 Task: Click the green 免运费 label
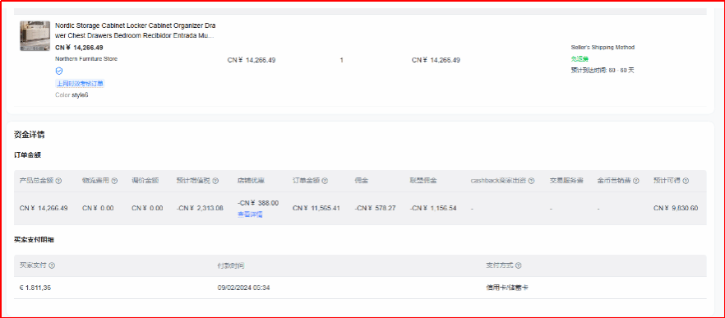point(580,59)
